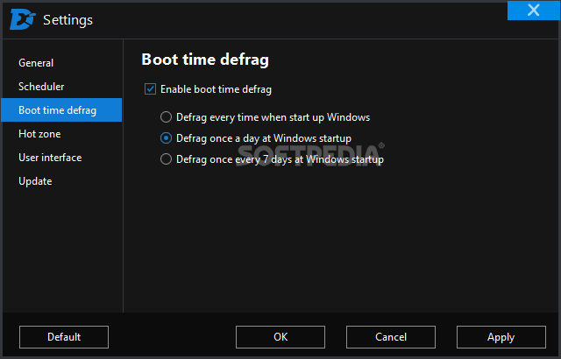Click the Default button
This screenshot has width=561, height=359.
click(64, 337)
